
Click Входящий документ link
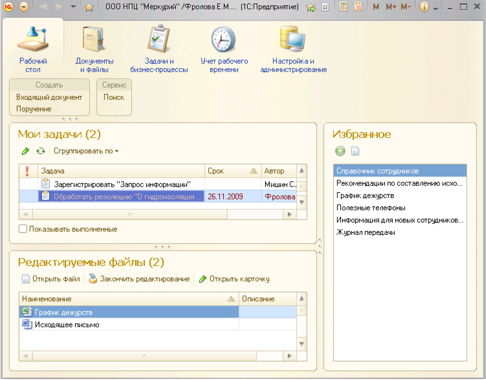49,97
